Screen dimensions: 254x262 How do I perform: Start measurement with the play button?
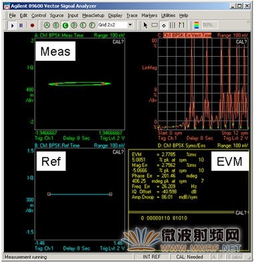[13, 25]
